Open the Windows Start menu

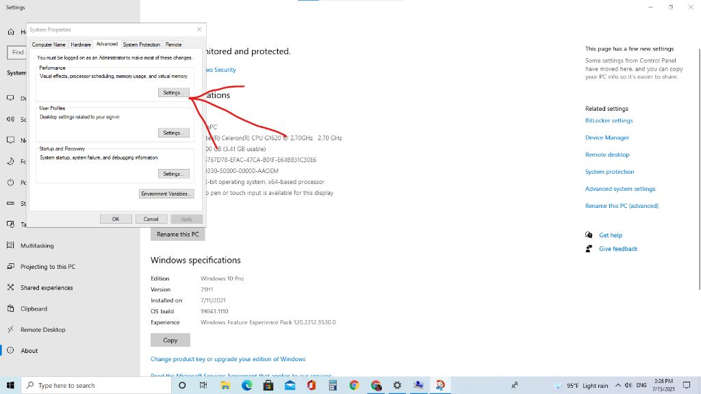pyautogui.click(x=10, y=385)
